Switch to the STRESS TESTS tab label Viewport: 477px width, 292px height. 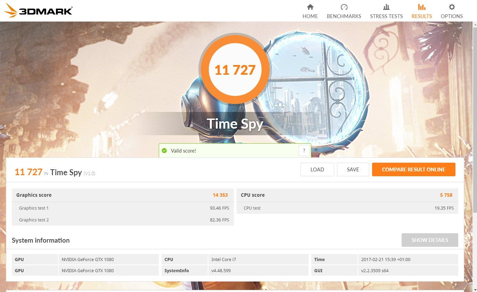point(386,16)
